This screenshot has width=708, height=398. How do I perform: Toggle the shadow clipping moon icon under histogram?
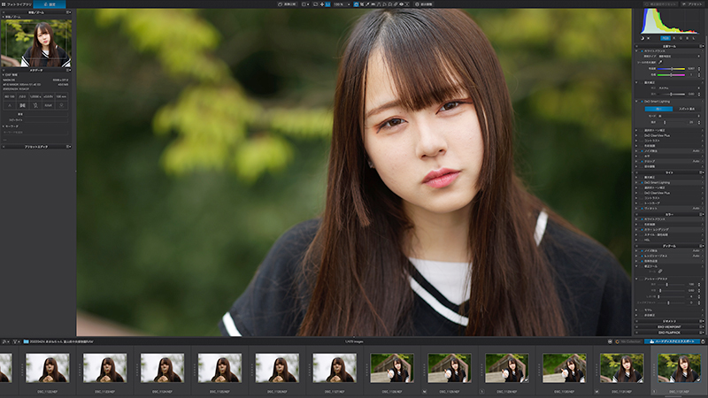[x=643, y=38]
